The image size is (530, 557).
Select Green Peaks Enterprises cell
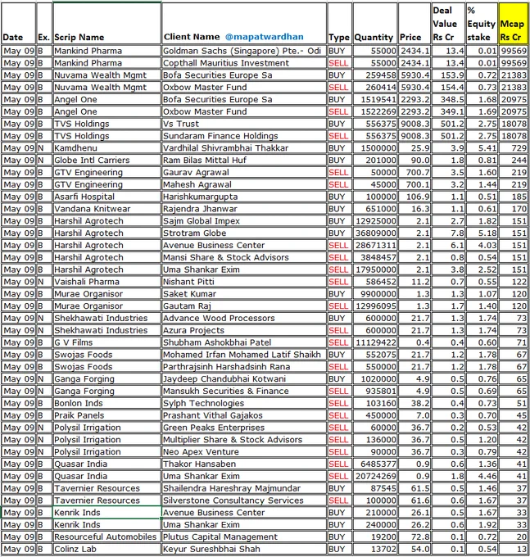(x=244, y=428)
